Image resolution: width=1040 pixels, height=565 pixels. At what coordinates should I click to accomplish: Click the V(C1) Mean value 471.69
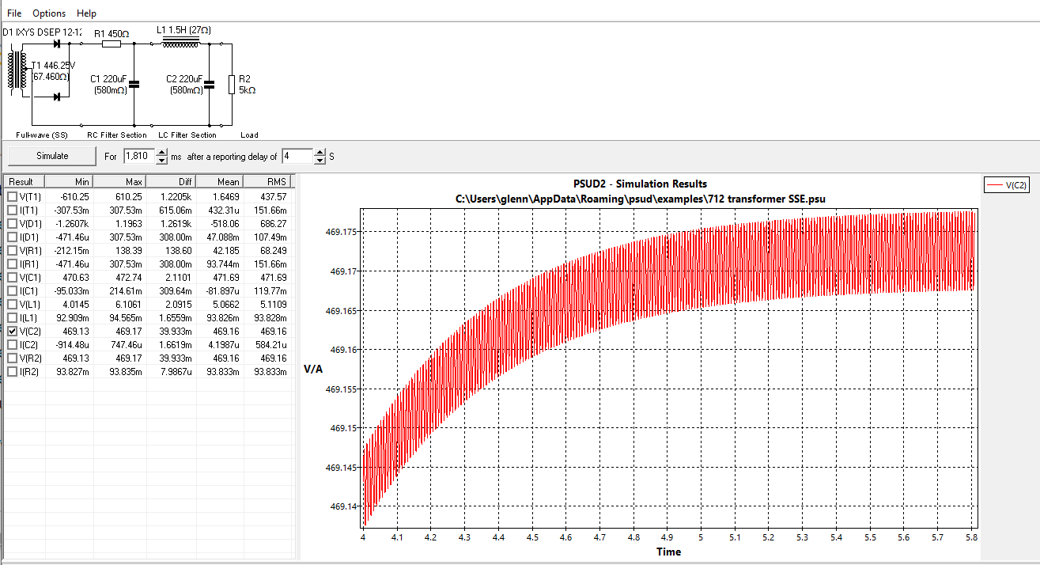pos(225,277)
